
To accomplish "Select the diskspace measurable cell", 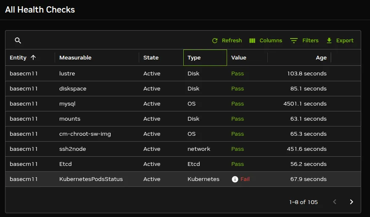I will [x=73, y=89].
